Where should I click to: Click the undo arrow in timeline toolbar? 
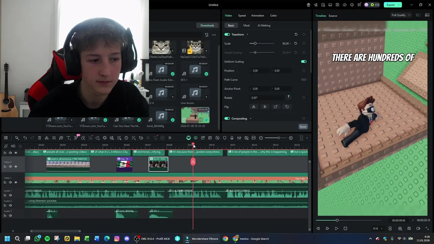coord(25,138)
